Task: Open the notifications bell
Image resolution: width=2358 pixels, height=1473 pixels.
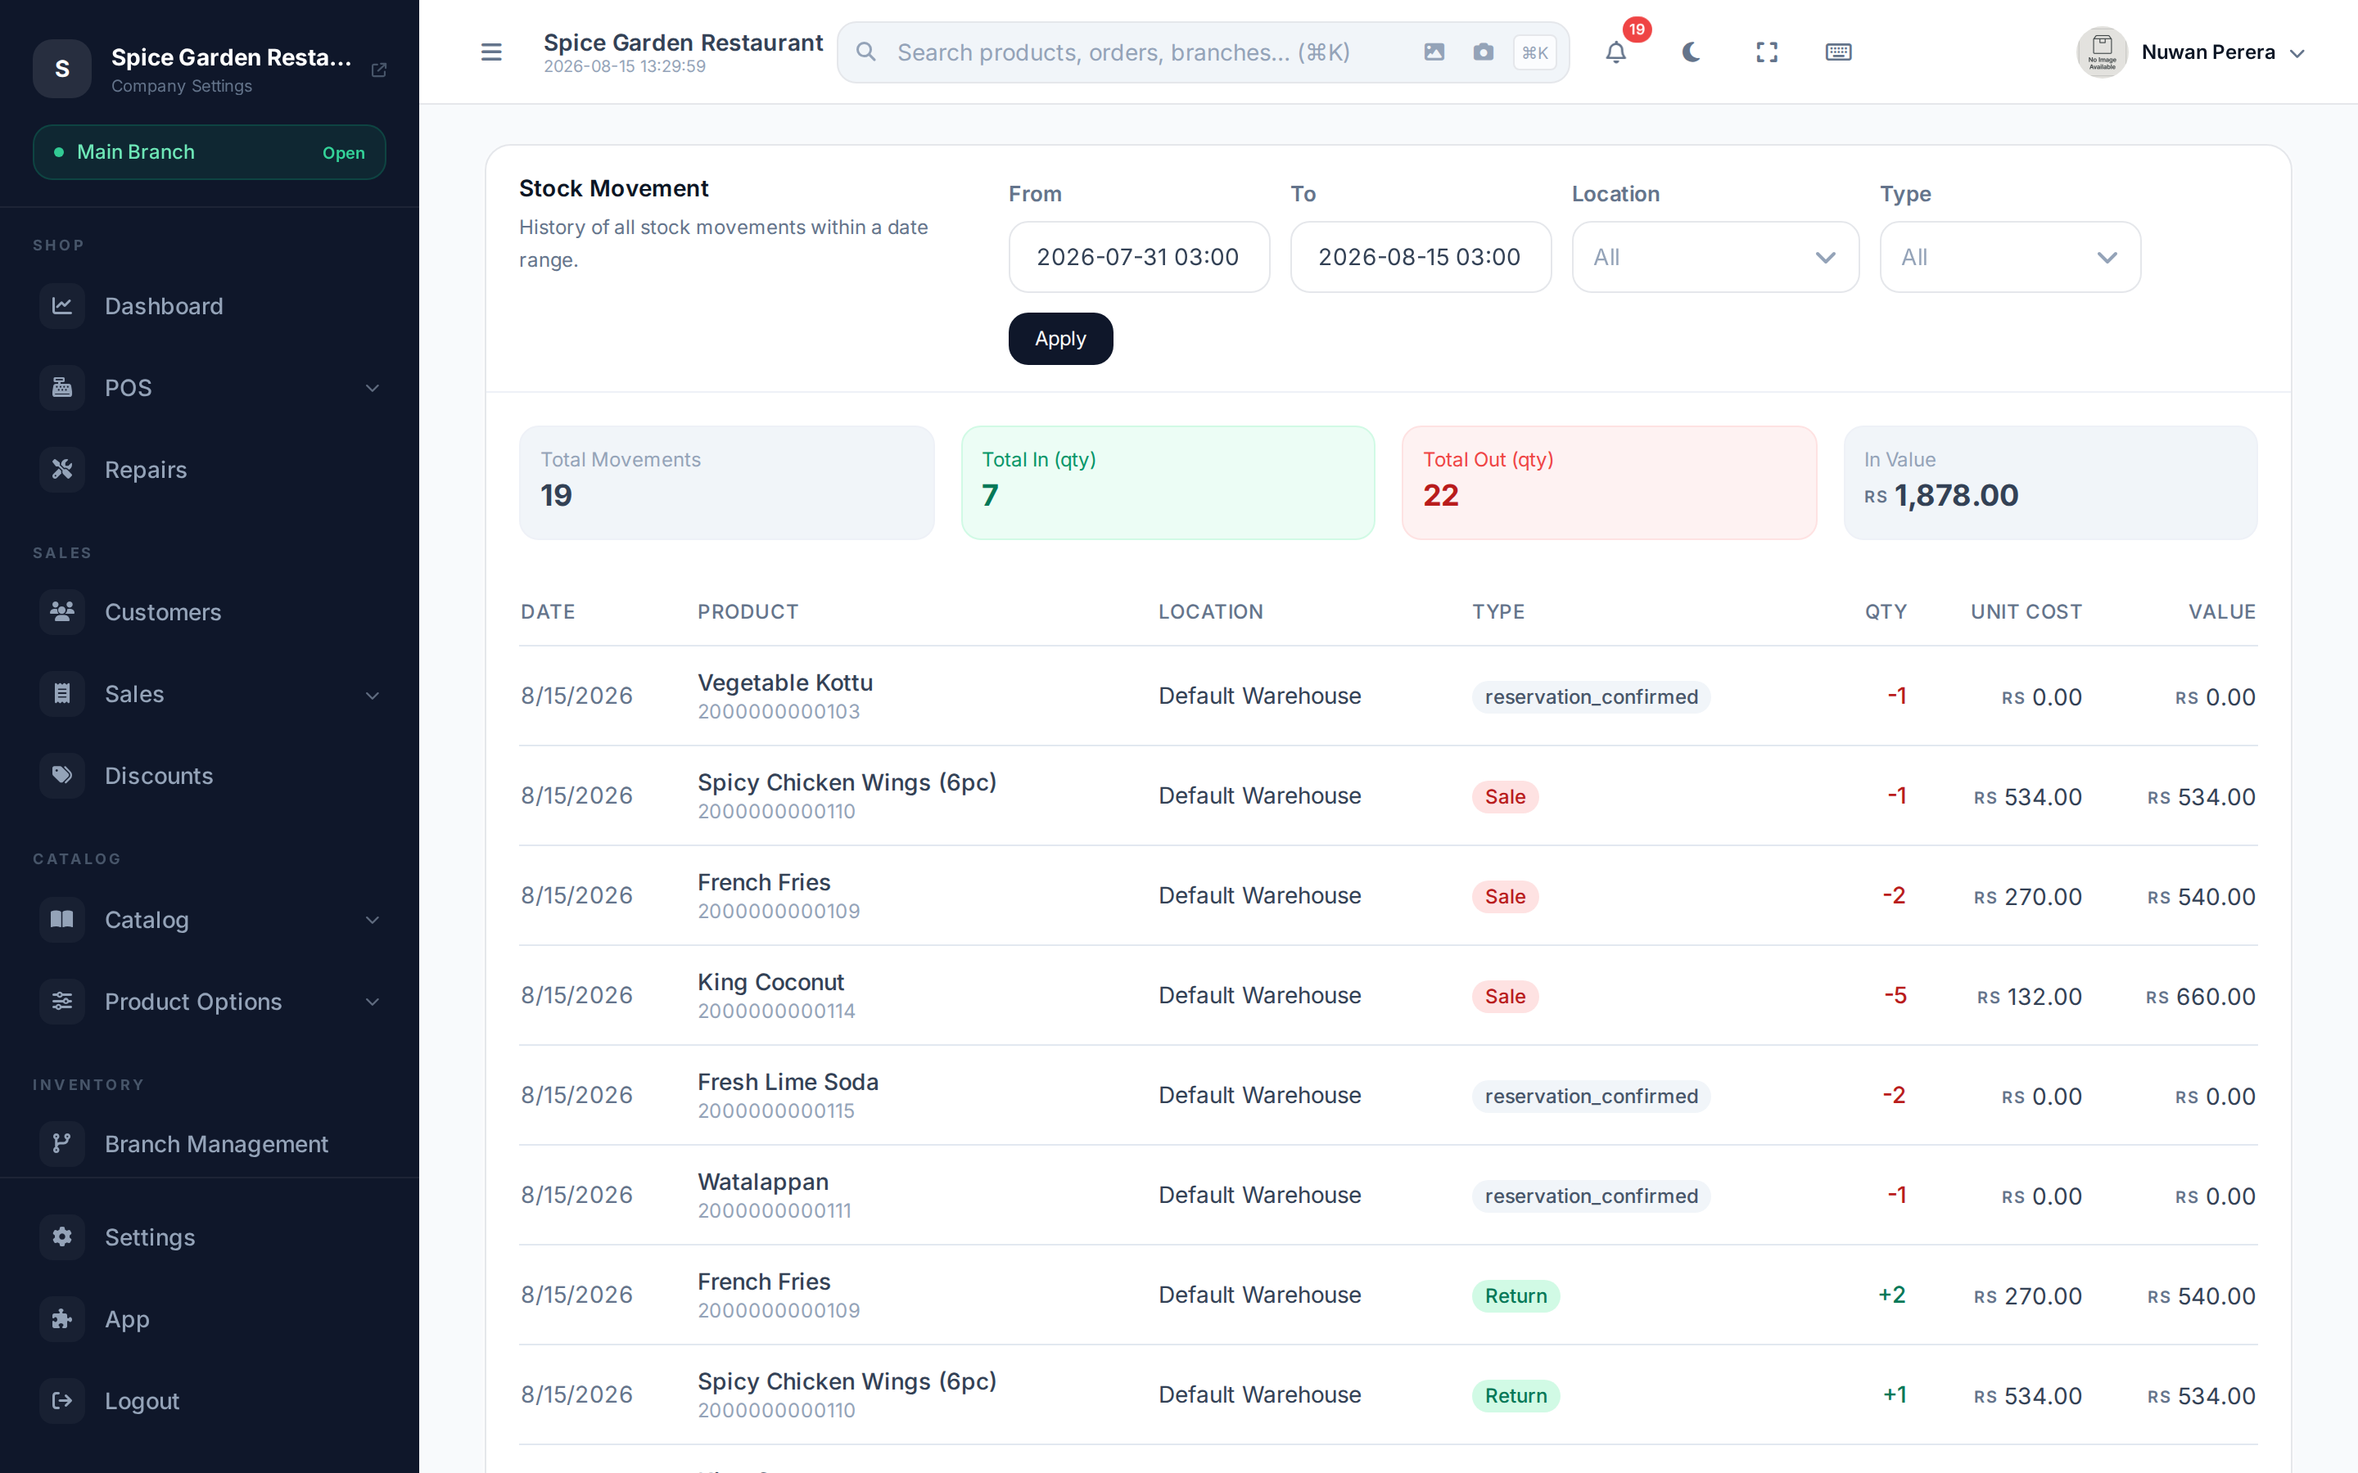Action: pyautogui.click(x=1616, y=52)
